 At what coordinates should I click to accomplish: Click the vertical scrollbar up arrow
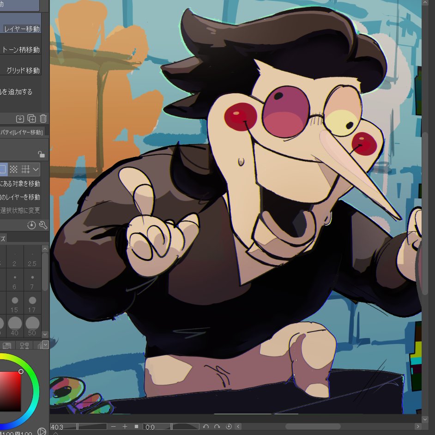point(425,2)
